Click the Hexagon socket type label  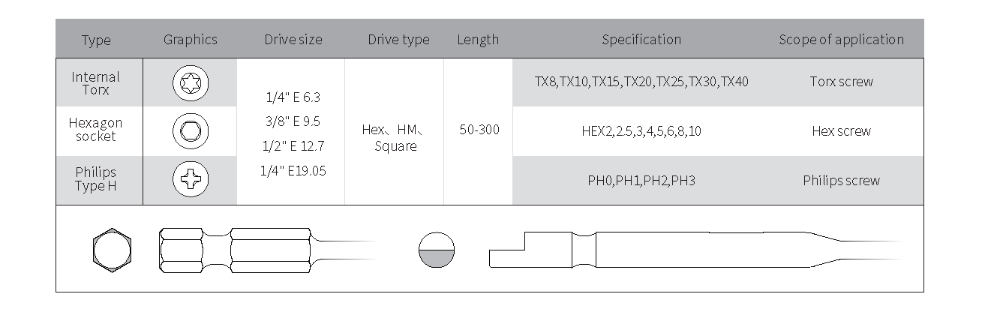[96, 130]
